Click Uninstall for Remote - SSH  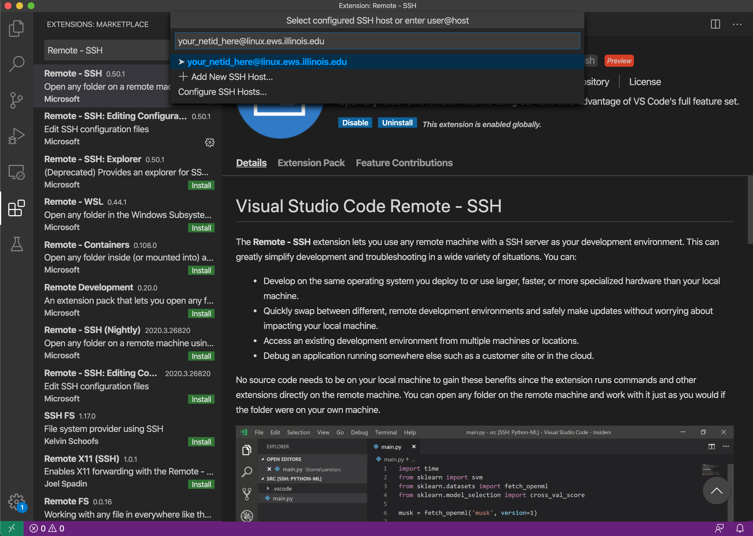pos(397,123)
